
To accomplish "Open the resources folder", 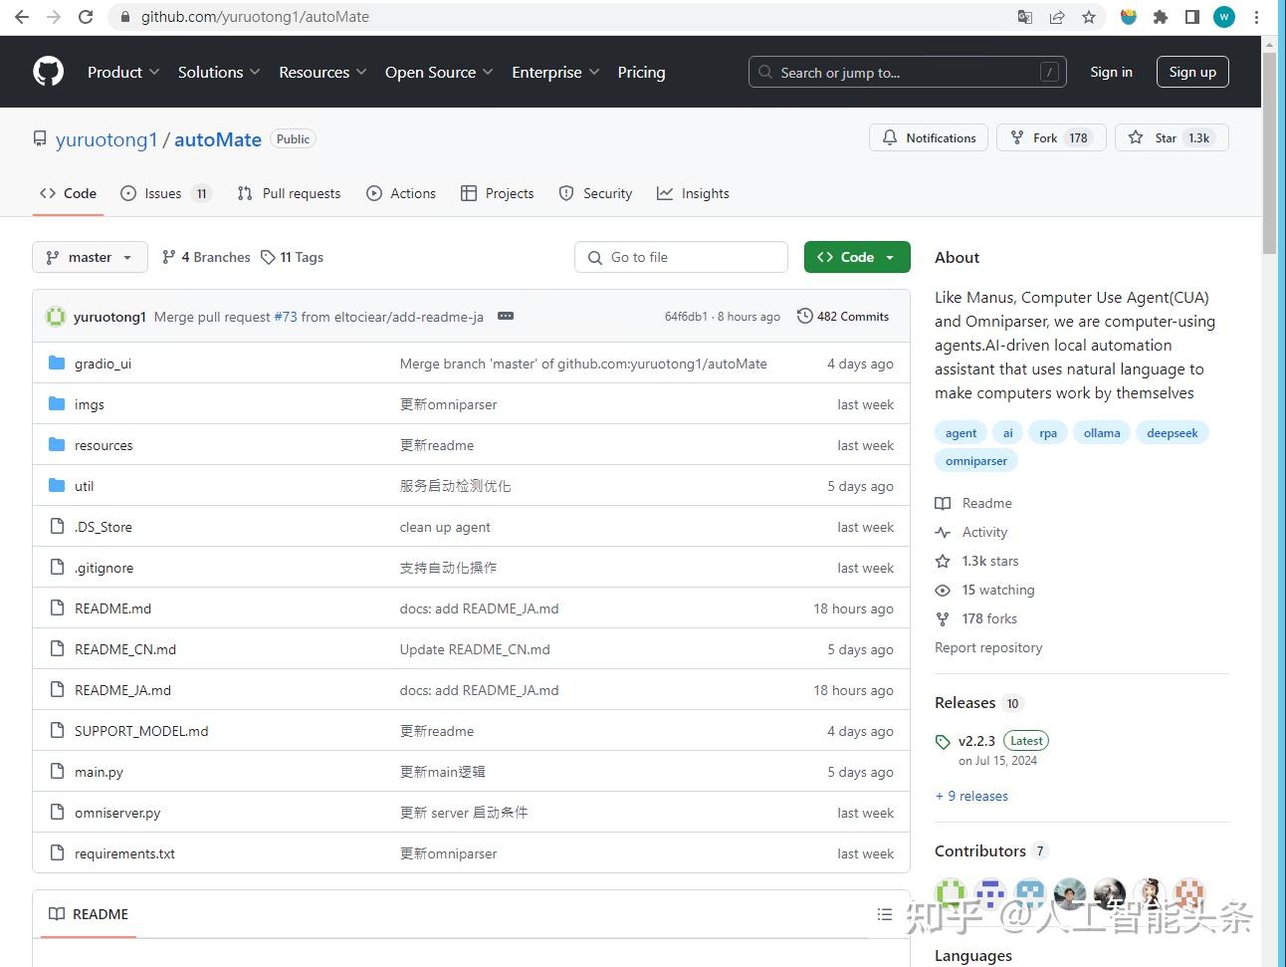I will click(104, 445).
